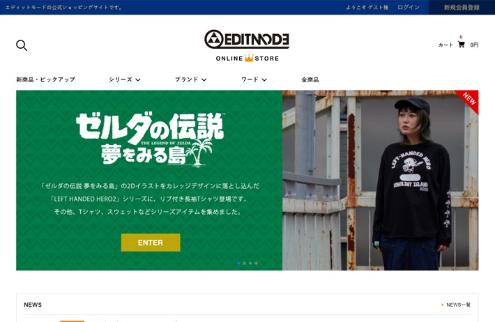Click the NEW ribbon on the banner
This screenshot has width=495, height=322.
click(x=469, y=100)
